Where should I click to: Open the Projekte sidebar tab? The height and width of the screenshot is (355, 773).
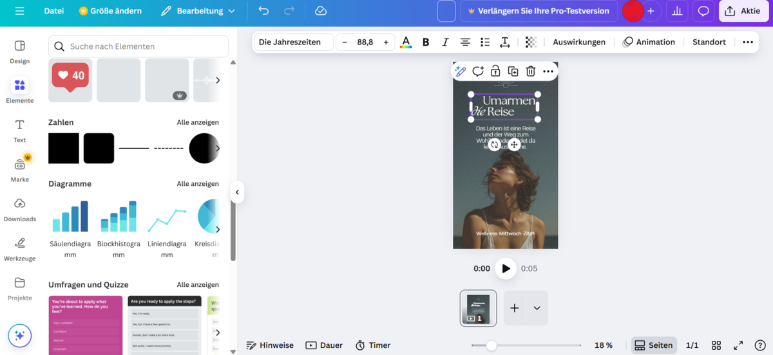[19, 288]
